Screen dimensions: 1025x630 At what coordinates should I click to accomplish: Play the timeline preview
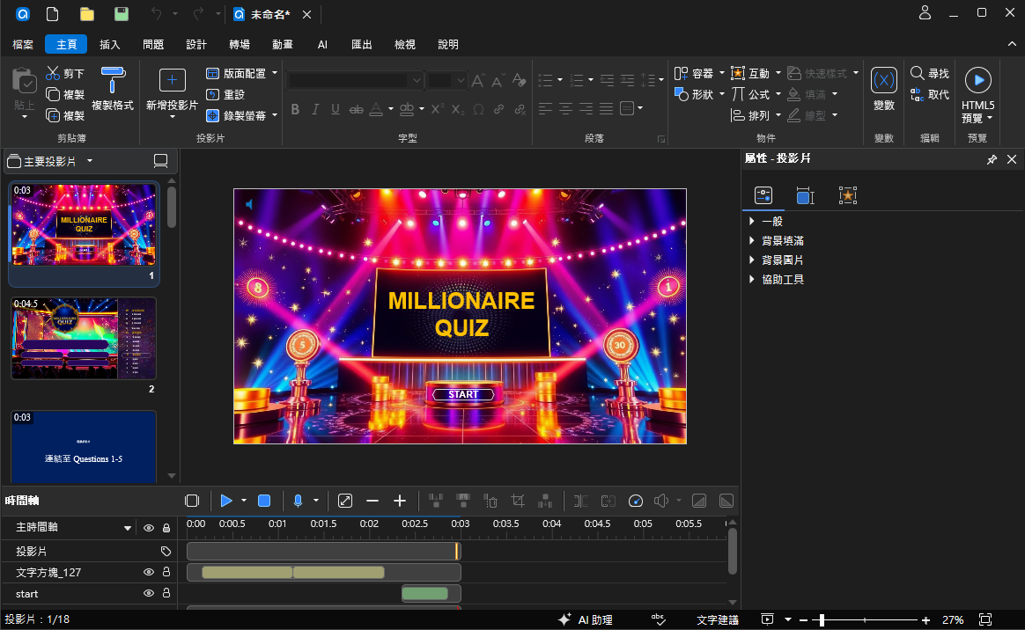coord(226,501)
